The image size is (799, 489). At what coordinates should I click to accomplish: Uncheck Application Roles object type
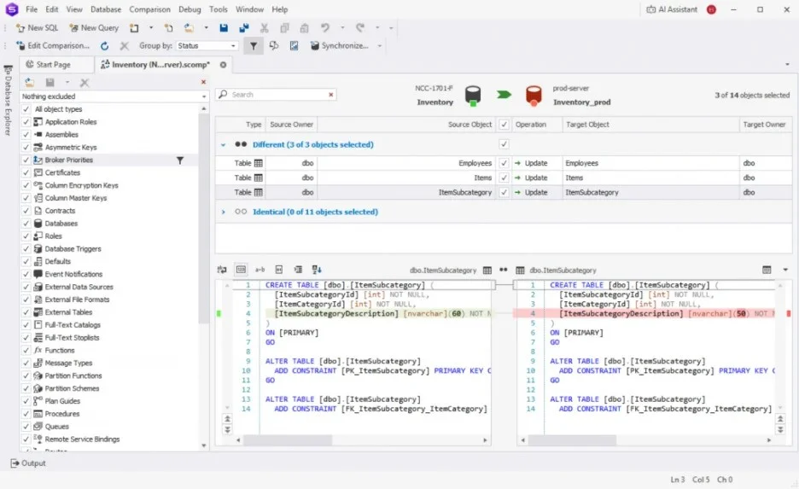26,122
